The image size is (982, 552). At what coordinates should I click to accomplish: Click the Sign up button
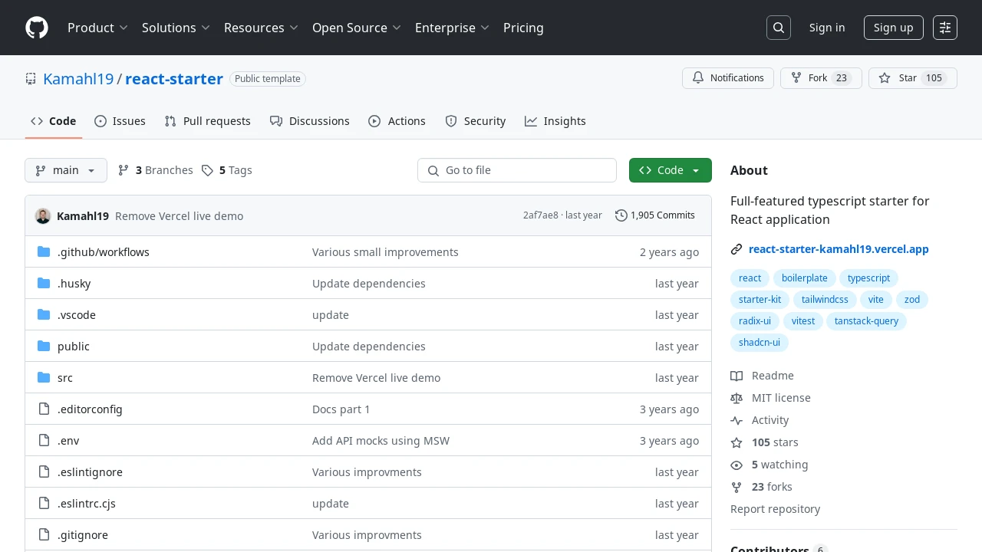894,28
